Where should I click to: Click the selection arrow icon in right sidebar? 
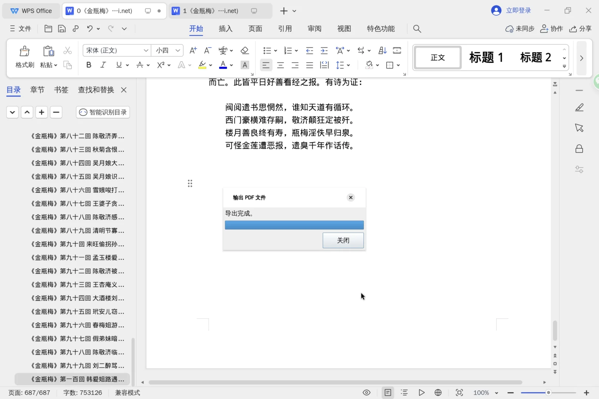[x=579, y=128]
